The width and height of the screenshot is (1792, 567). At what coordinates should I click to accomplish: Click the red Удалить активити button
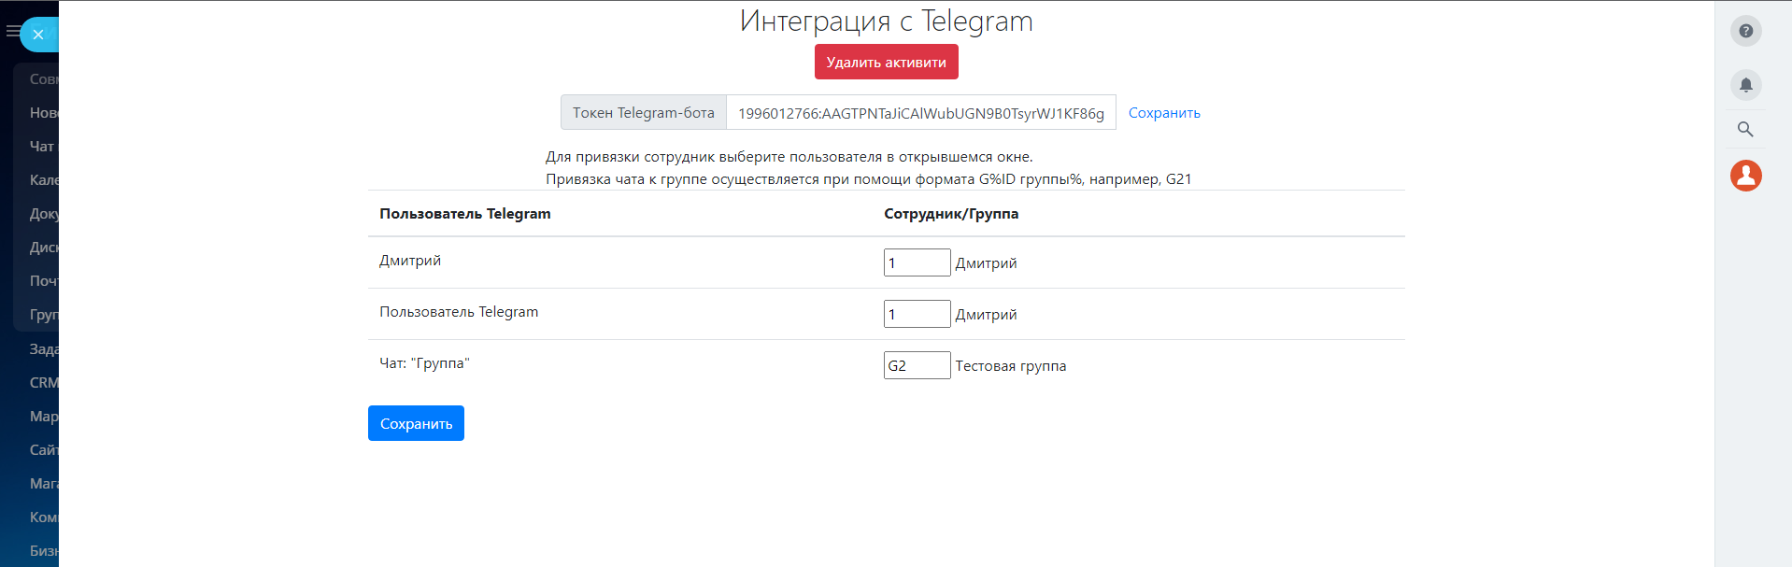tap(886, 62)
